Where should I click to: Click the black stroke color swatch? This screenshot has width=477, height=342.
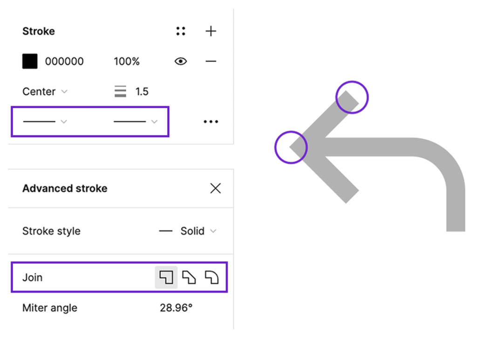(x=30, y=61)
